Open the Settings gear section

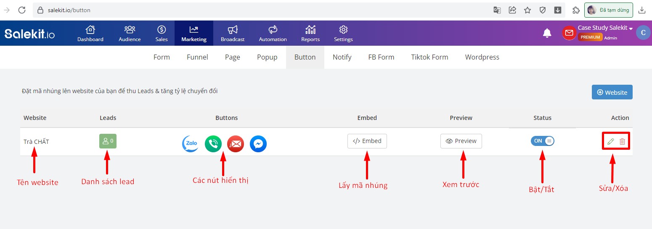(343, 34)
